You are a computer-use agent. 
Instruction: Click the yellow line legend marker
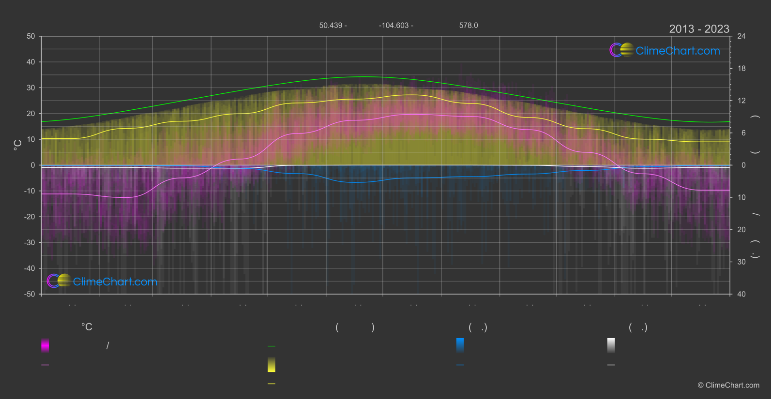(272, 384)
